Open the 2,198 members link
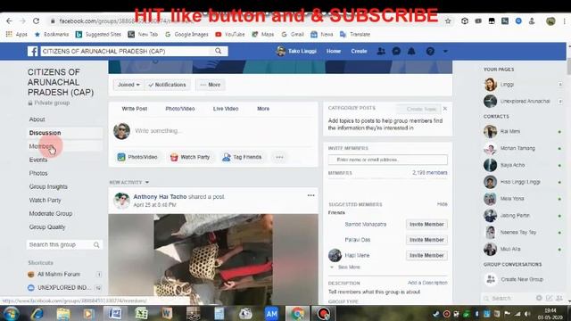The image size is (571, 321). point(430,173)
